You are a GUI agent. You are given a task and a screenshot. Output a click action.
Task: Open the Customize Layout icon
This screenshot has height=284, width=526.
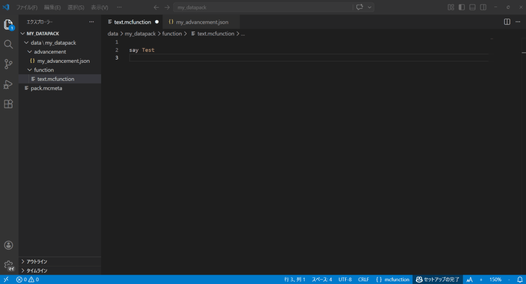tap(451, 7)
